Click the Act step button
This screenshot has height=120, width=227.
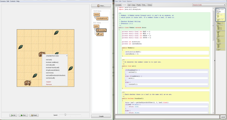tap(13, 115)
